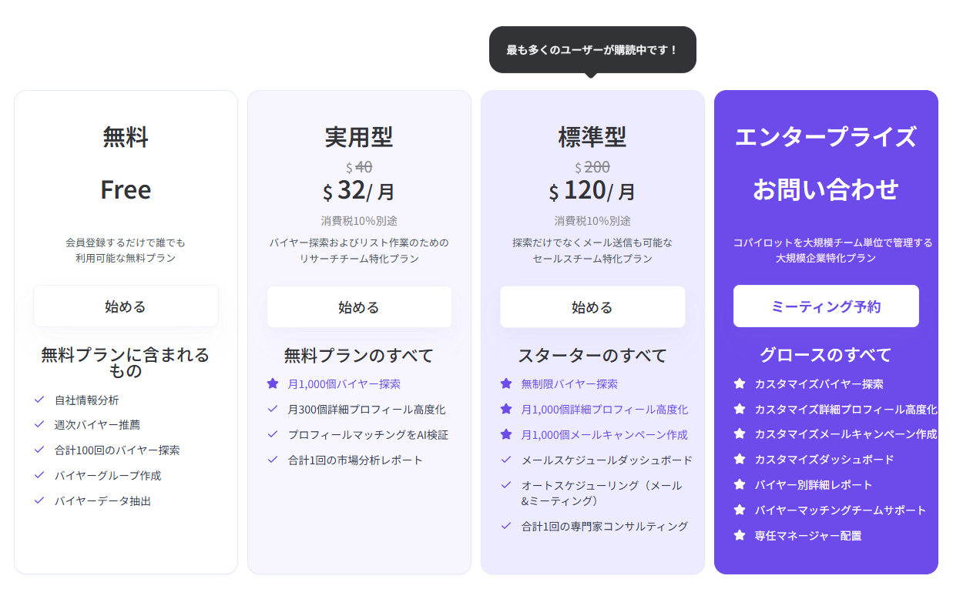Viewport: 953px width, 599px height.
Task: Click the white star next to カスタマイズバイヤー探索
Action: tap(740, 383)
